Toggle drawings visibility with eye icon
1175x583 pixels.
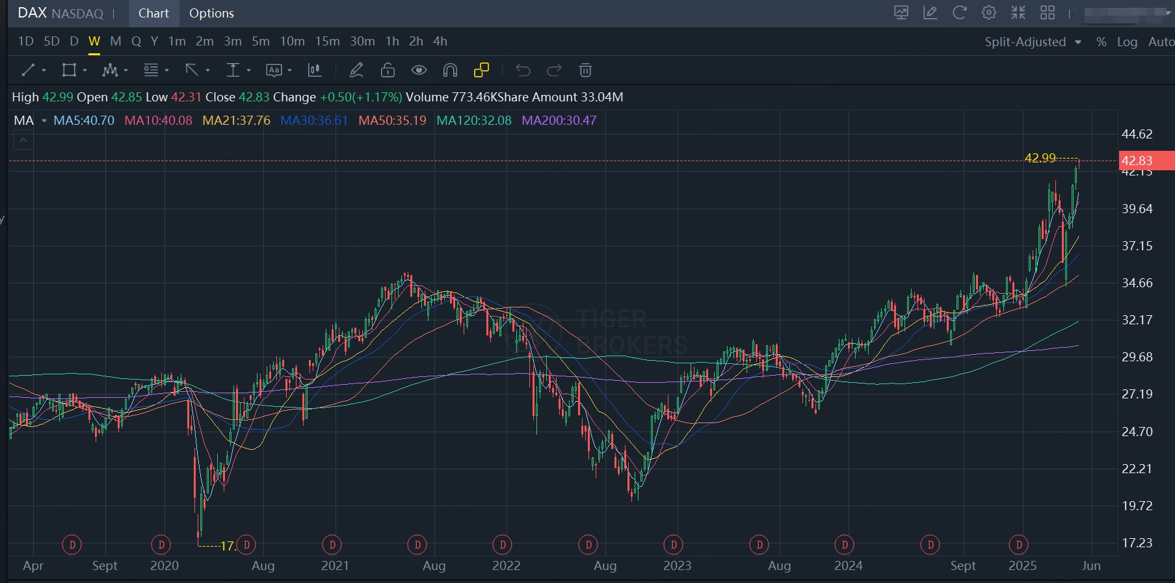(419, 70)
